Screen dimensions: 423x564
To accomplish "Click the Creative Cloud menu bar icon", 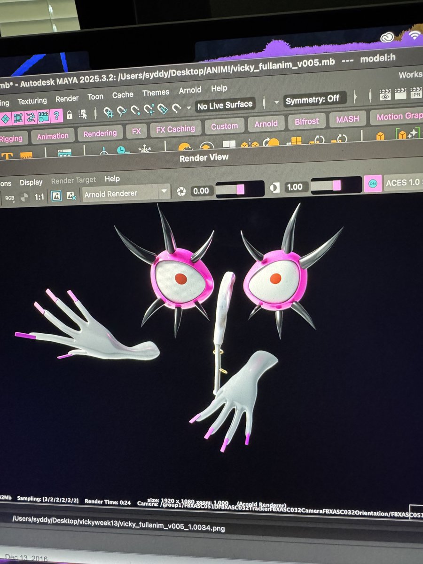I will click(387, 38).
